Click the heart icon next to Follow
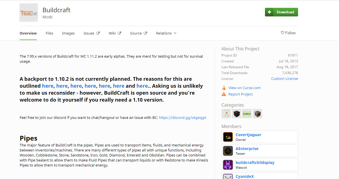Screen dimensions: 339x179 click(282, 33)
